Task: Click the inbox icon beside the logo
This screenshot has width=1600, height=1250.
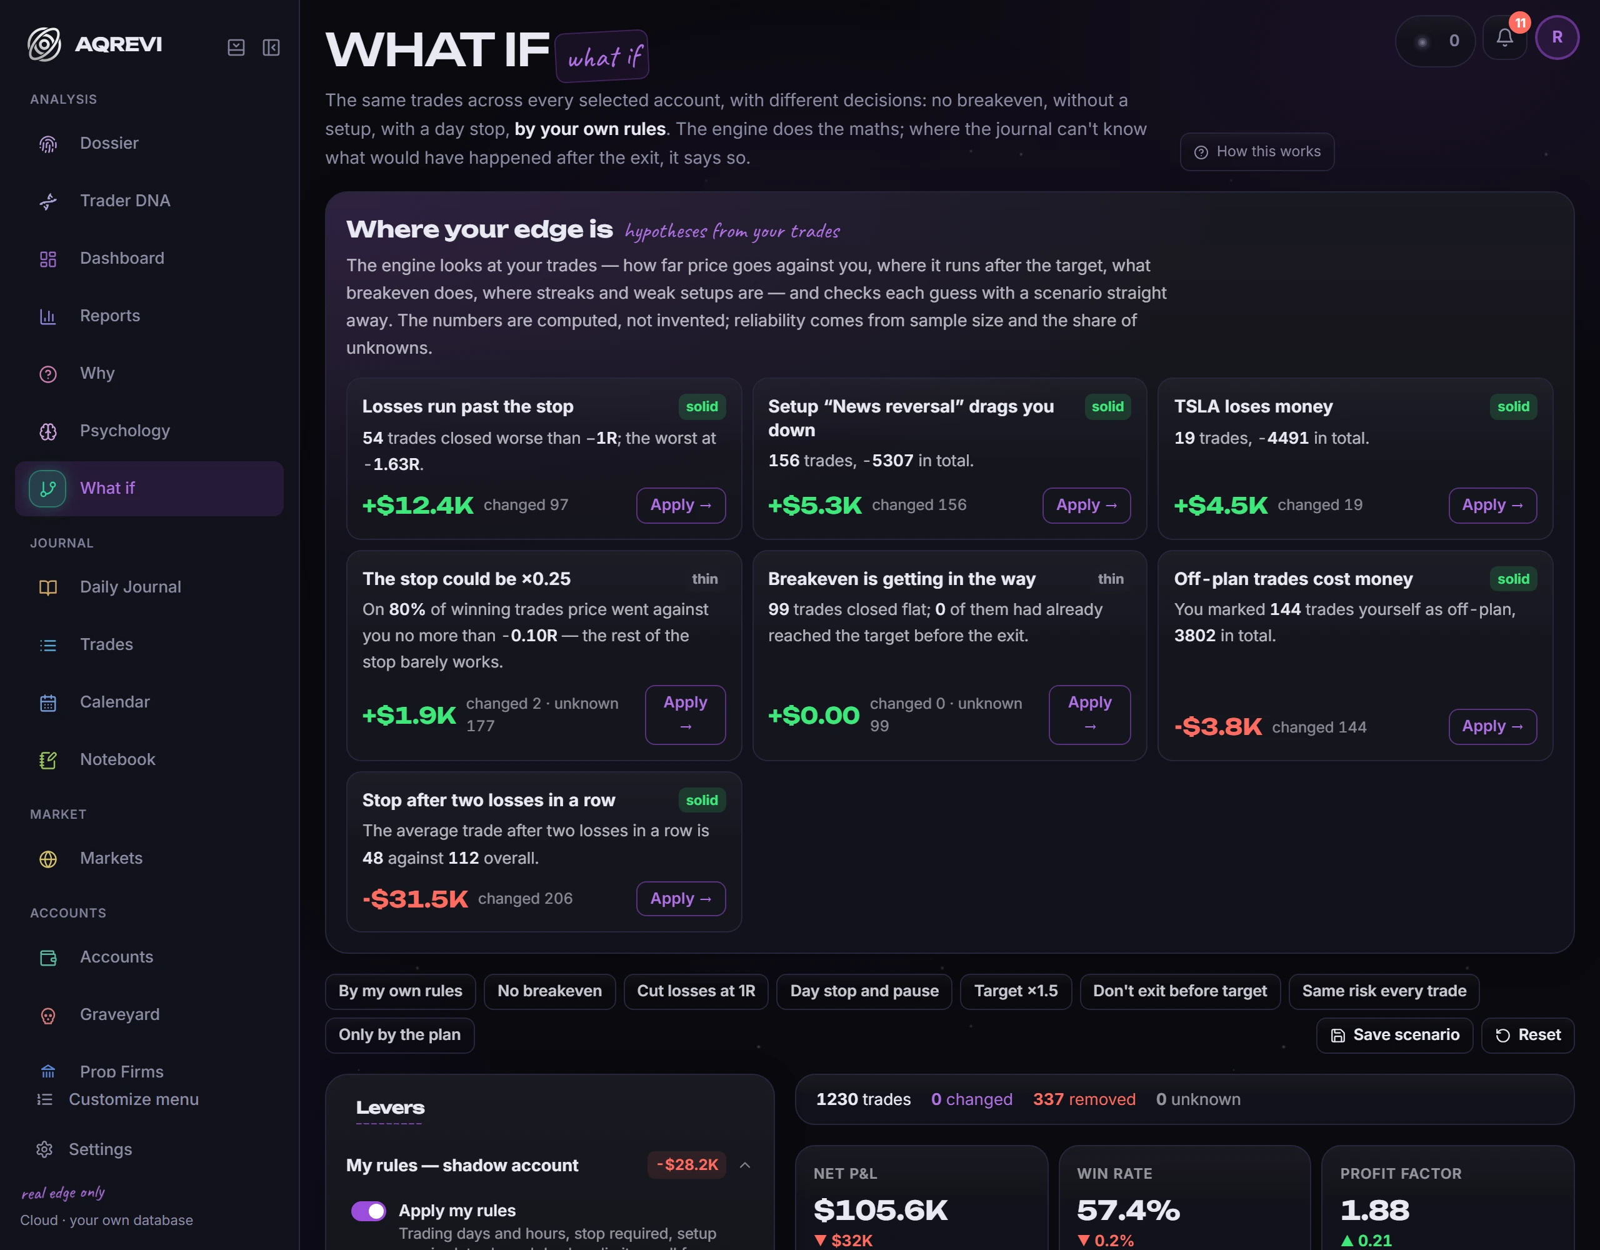Action: coord(236,47)
